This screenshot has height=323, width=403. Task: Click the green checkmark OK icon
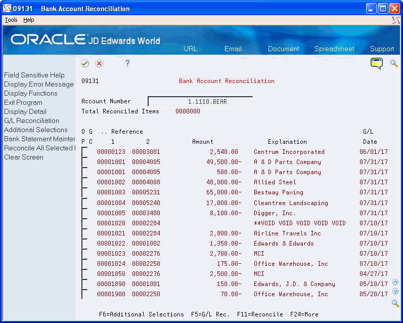tap(85, 63)
